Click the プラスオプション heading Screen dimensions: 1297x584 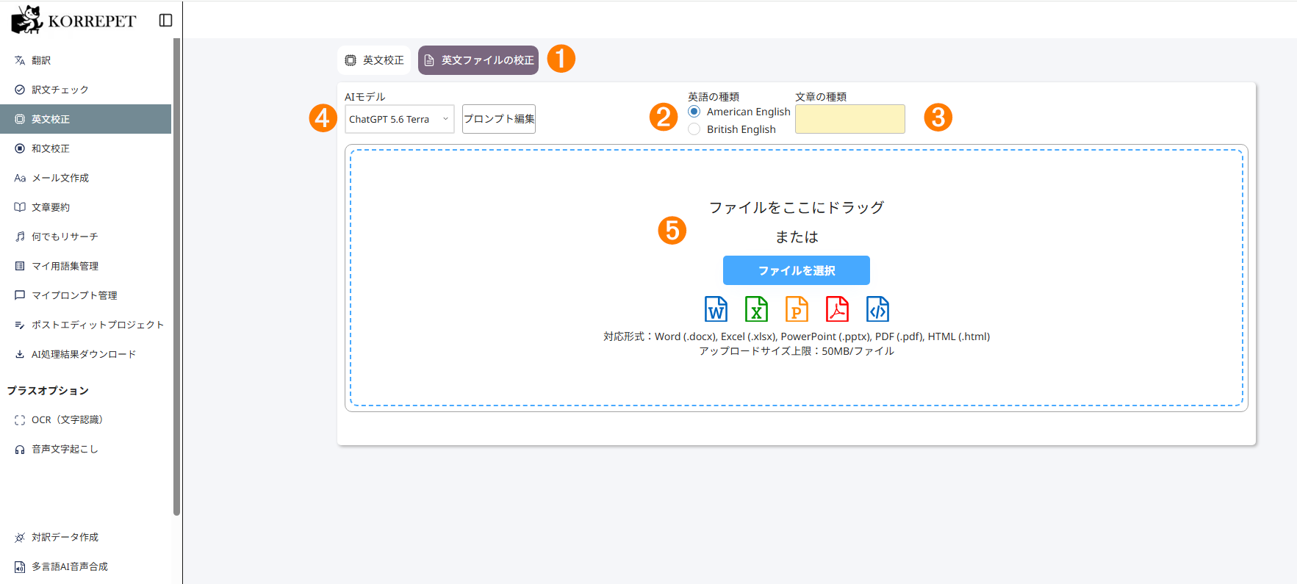48,391
